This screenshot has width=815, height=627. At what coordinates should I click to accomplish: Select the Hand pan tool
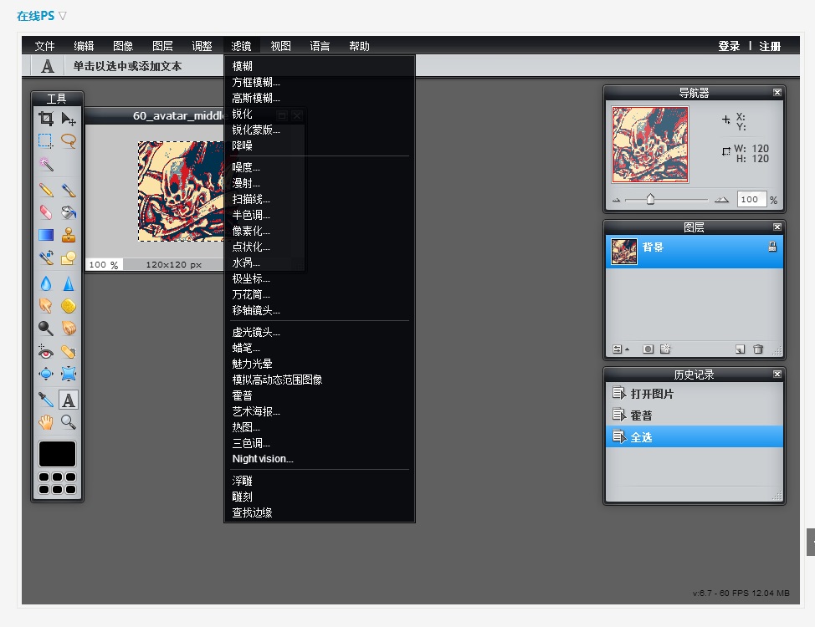46,422
